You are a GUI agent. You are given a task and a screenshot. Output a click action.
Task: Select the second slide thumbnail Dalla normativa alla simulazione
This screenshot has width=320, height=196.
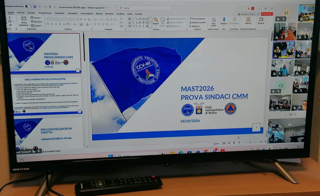coord(48,95)
